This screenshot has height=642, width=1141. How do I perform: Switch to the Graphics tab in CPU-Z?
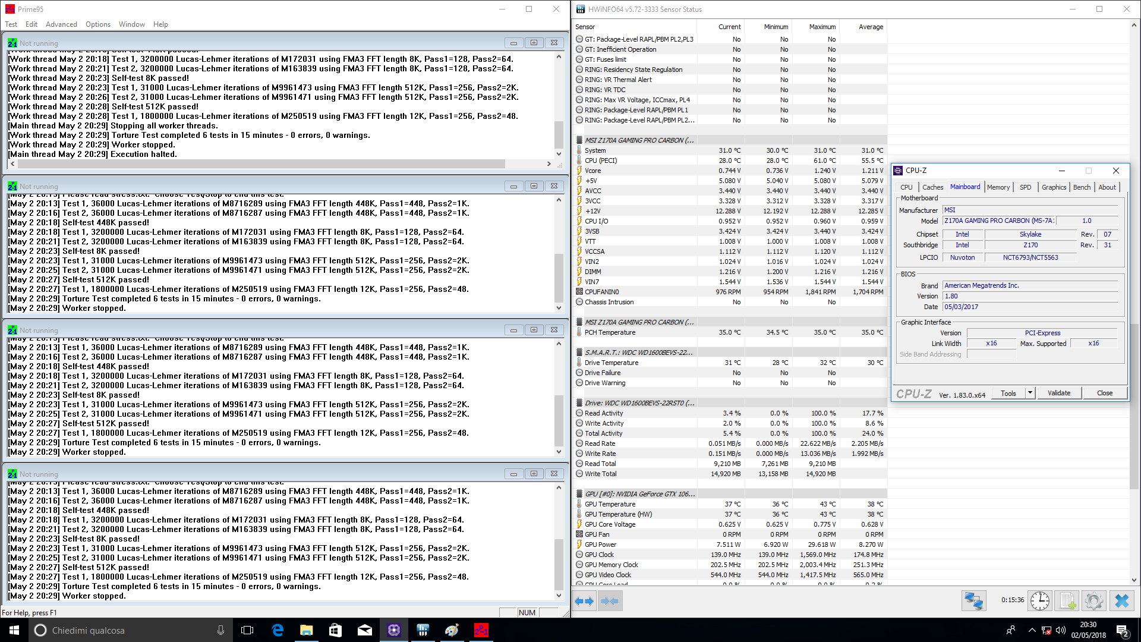point(1054,187)
